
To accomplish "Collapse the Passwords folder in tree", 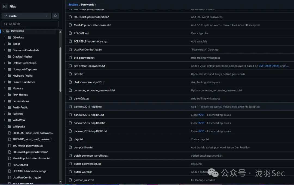I will tap(3, 31).
